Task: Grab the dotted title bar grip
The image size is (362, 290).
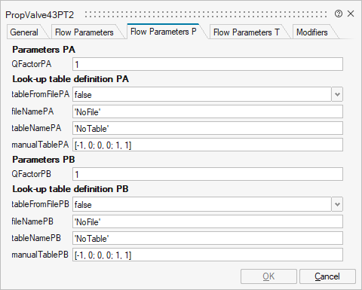Action: pyautogui.click(x=206, y=14)
